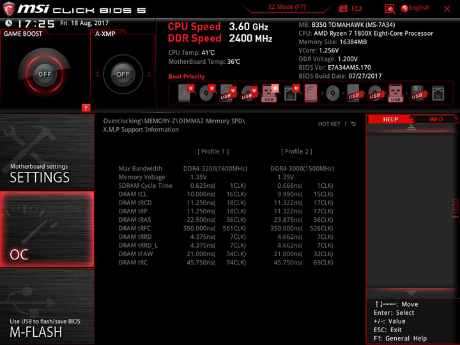Click the CPU Speed 3.60 GHz readout

point(218,27)
